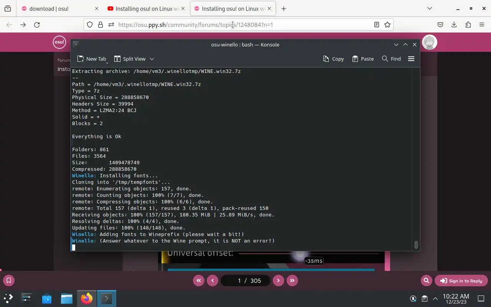Close the 'download | osu!' tab
491x307 pixels.
click(97, 8)
